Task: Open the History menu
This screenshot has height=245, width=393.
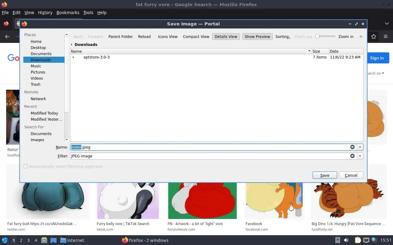Action: tap(45, 13)
